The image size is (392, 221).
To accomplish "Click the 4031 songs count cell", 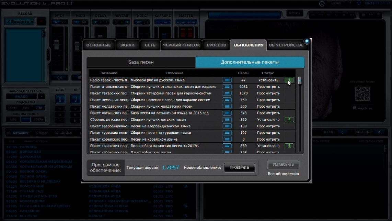I will click(x=243, y=87).
